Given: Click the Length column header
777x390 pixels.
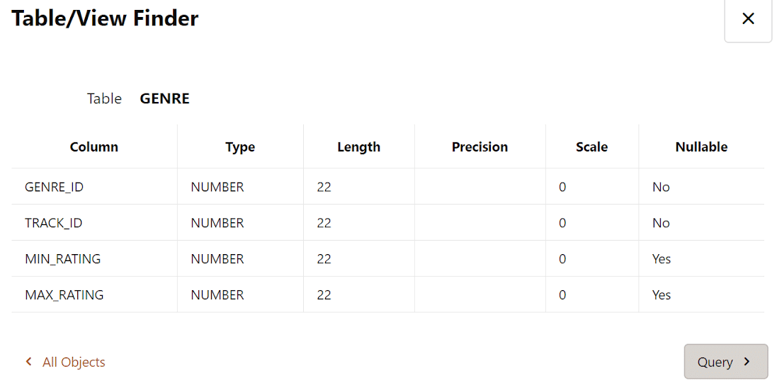Looking at the screenshot, I should [x=358, y=147].
